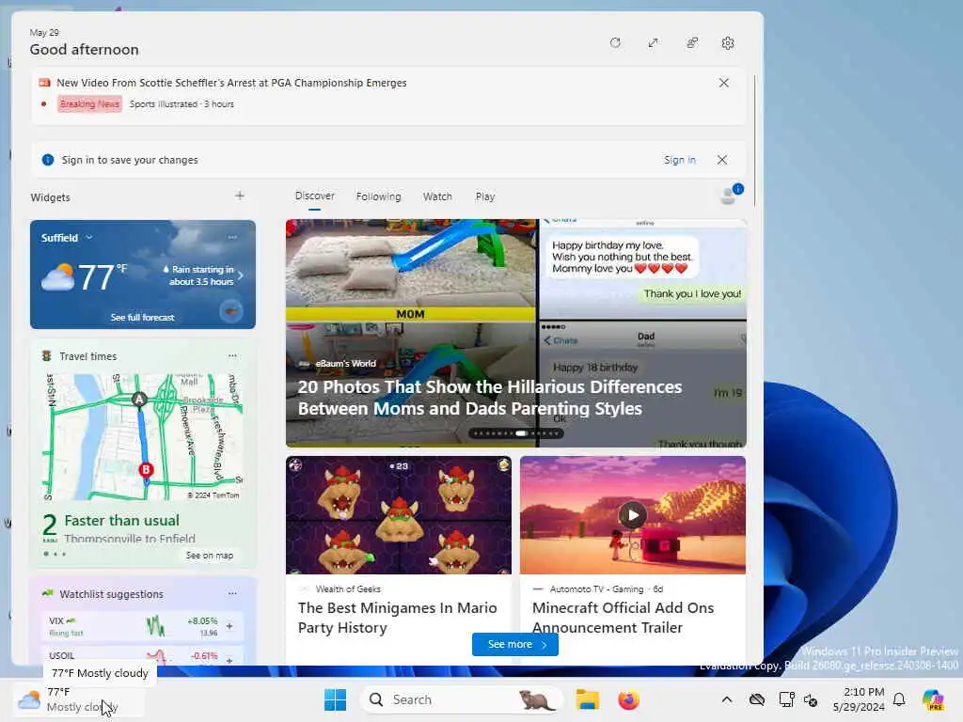Image resolution: width=963 pixels, height=722 pixels.
Task: Click the travel widget page dots
Action: 55,555
